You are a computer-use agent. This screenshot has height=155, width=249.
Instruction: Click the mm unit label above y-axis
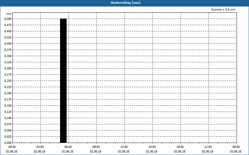click(x=9, y=14)
